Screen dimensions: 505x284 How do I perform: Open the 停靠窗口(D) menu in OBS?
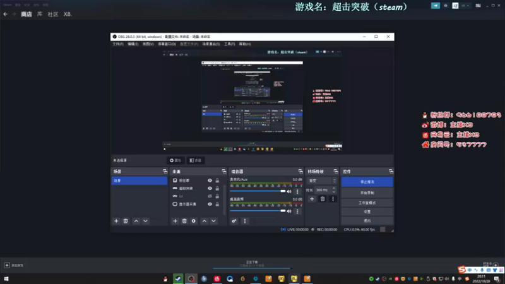tap(167, 44)
